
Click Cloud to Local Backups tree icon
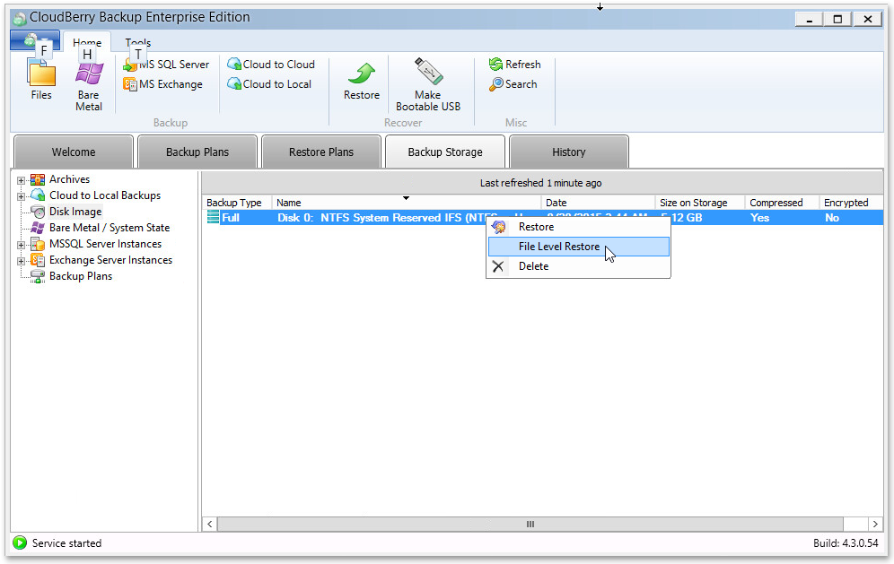[38, 195]
